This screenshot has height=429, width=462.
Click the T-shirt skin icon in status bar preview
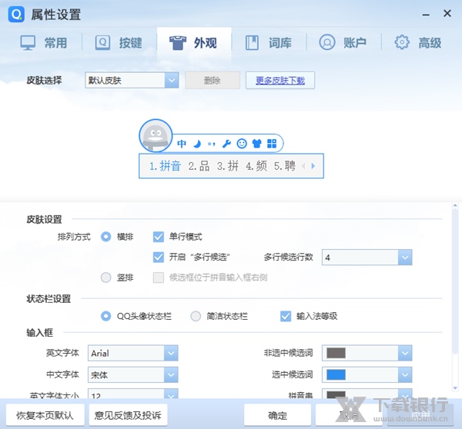click(256, 144)
